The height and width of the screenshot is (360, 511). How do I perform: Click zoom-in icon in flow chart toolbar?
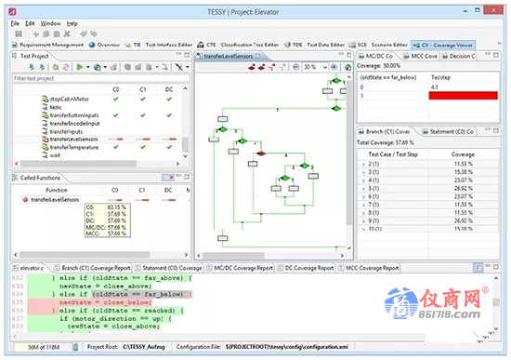point(334,67)
